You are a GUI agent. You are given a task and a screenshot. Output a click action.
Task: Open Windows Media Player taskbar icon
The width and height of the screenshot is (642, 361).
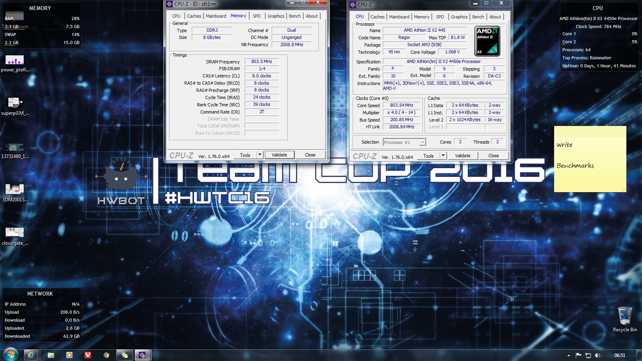coord(69,355)
